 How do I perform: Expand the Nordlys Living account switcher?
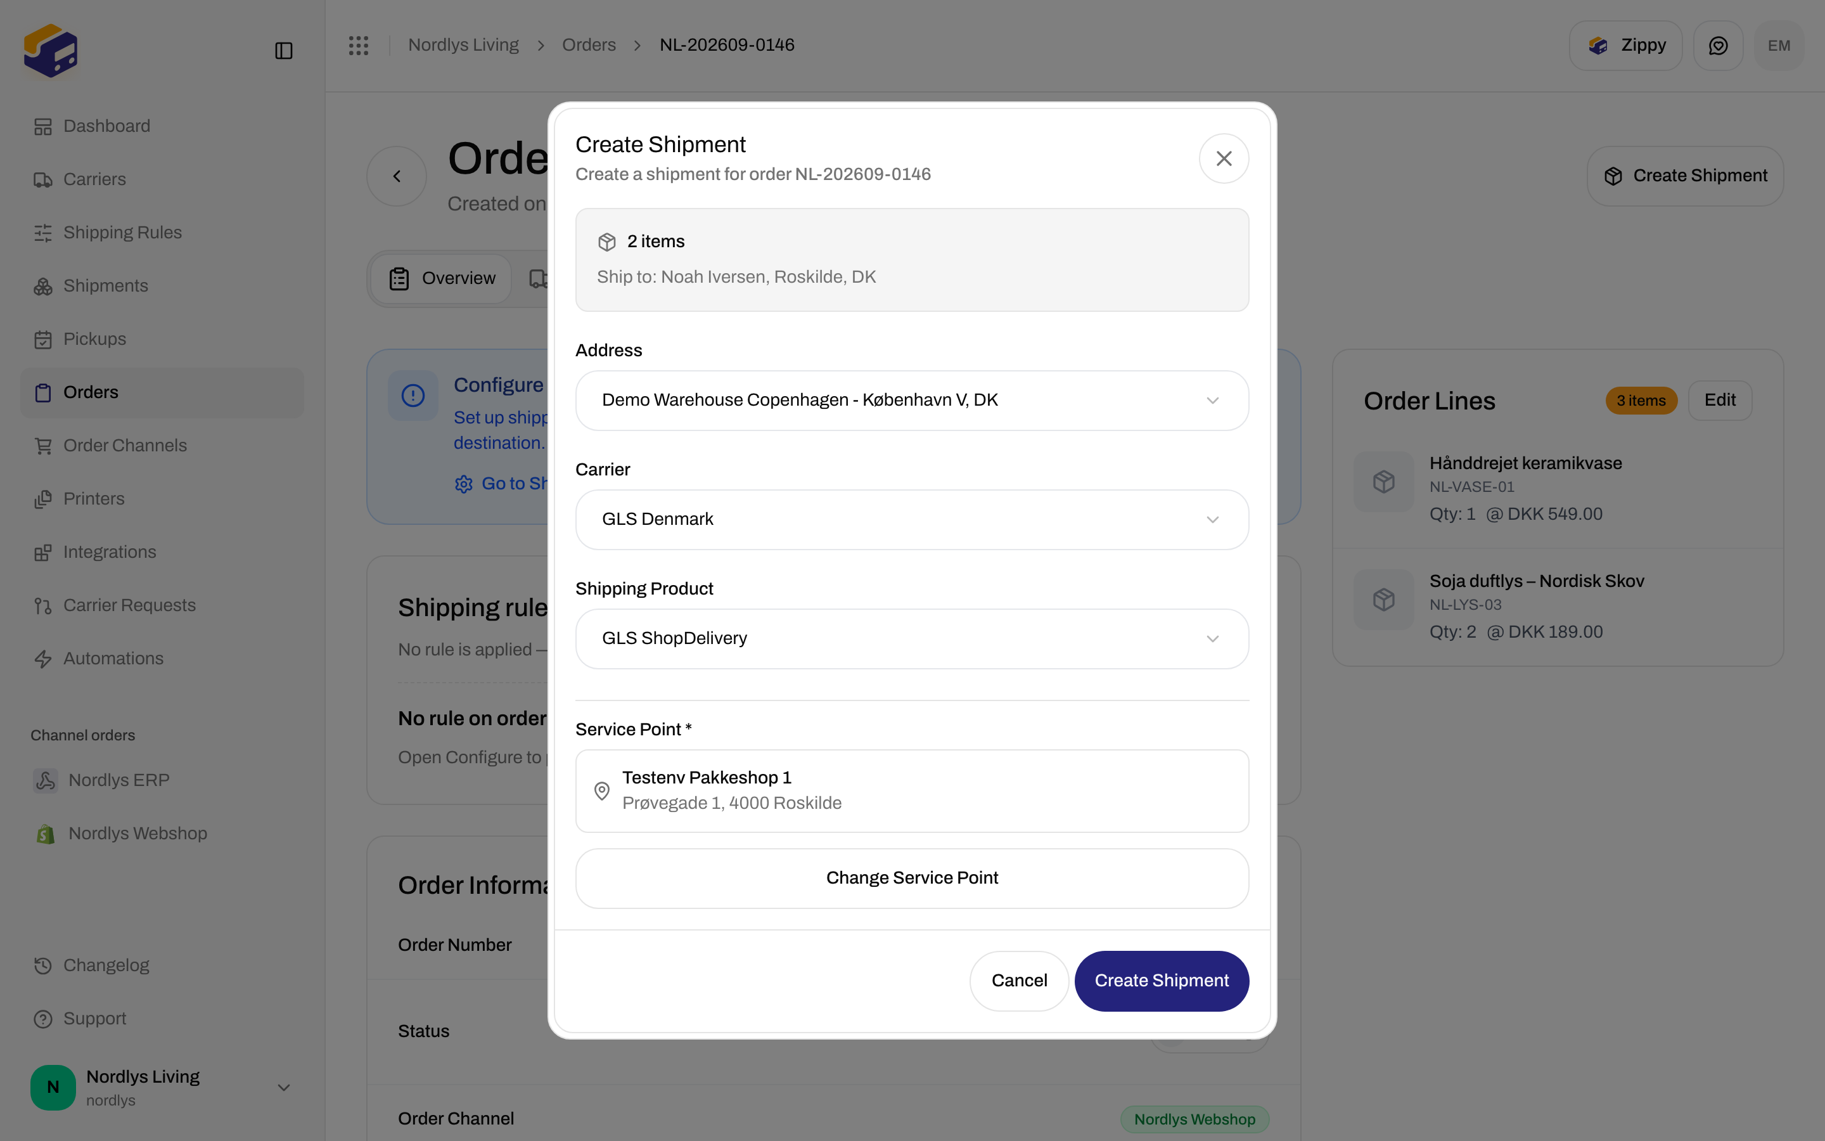point(283,1087)
